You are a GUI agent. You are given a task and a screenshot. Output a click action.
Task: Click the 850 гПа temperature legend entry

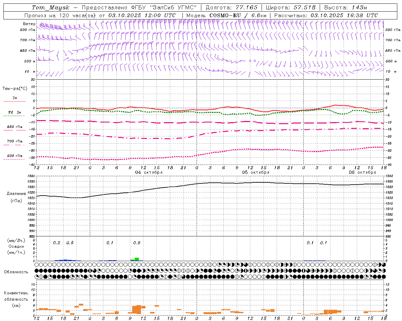click(x=15, y=127)
